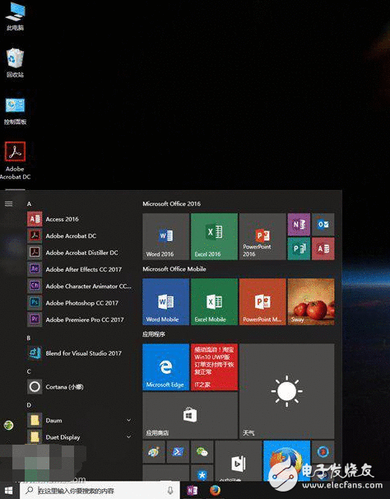Open the blue command-prompt tile beside Paint

pos(178,451)
